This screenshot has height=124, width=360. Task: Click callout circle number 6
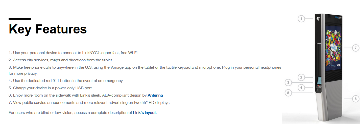[355, 99]
